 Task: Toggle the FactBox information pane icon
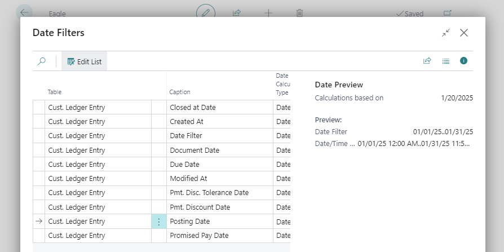pyautogui.click(x=463, y=61)
